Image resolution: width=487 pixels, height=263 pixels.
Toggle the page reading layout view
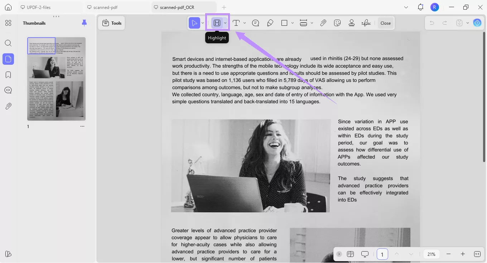(350, 254)
